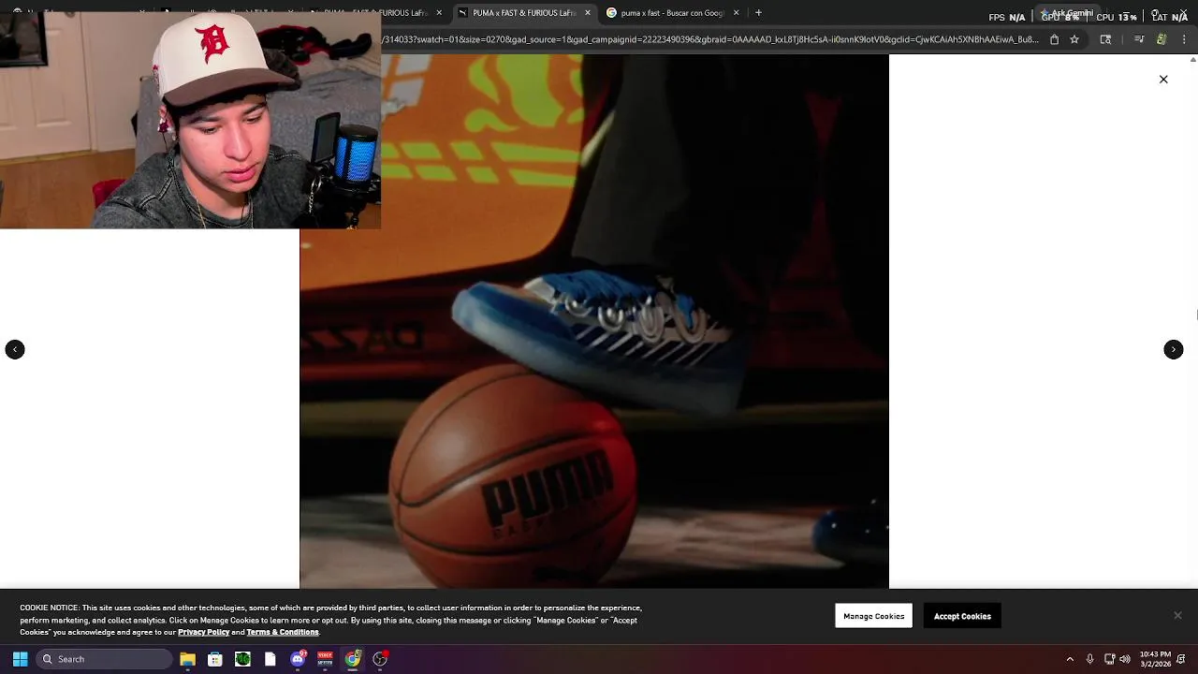The height and width of the screenshot is (674, 1198).
Task: Open the clock showing 10:43 PM
Action: click(1155, 659)
